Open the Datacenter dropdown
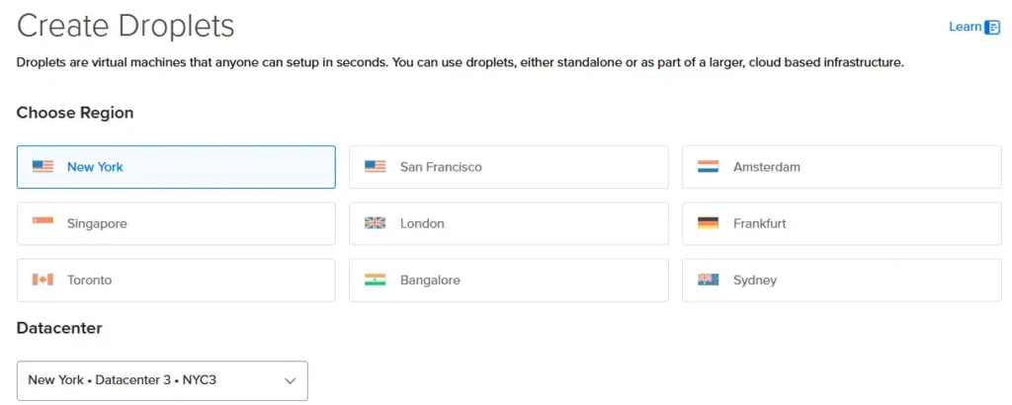The height and width of the screenshot is (405, 1012). 162,380
